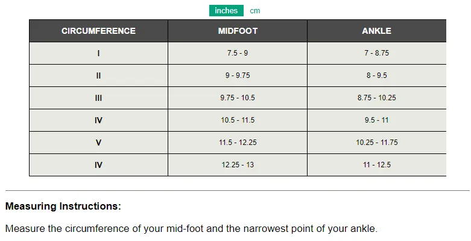Click midfoot value 9.75 - 10.5
The image size is (471, 241).
[238, 98]
